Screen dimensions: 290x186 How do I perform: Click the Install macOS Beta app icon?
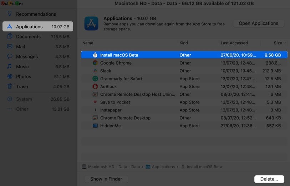(95, 55)
